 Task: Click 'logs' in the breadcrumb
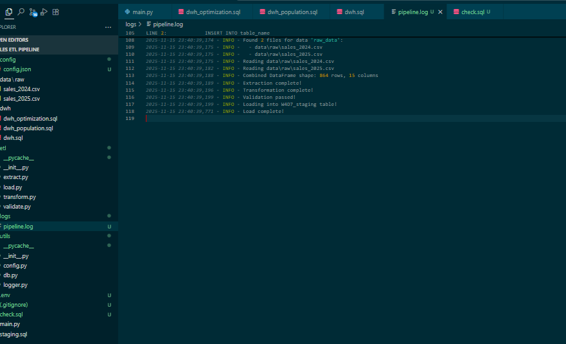[x=130, y=24]
